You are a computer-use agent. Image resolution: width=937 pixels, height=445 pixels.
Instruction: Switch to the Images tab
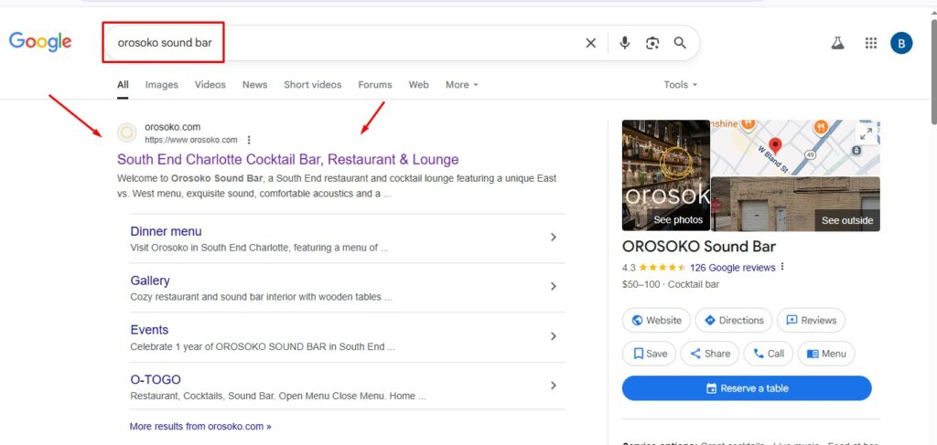161,85
